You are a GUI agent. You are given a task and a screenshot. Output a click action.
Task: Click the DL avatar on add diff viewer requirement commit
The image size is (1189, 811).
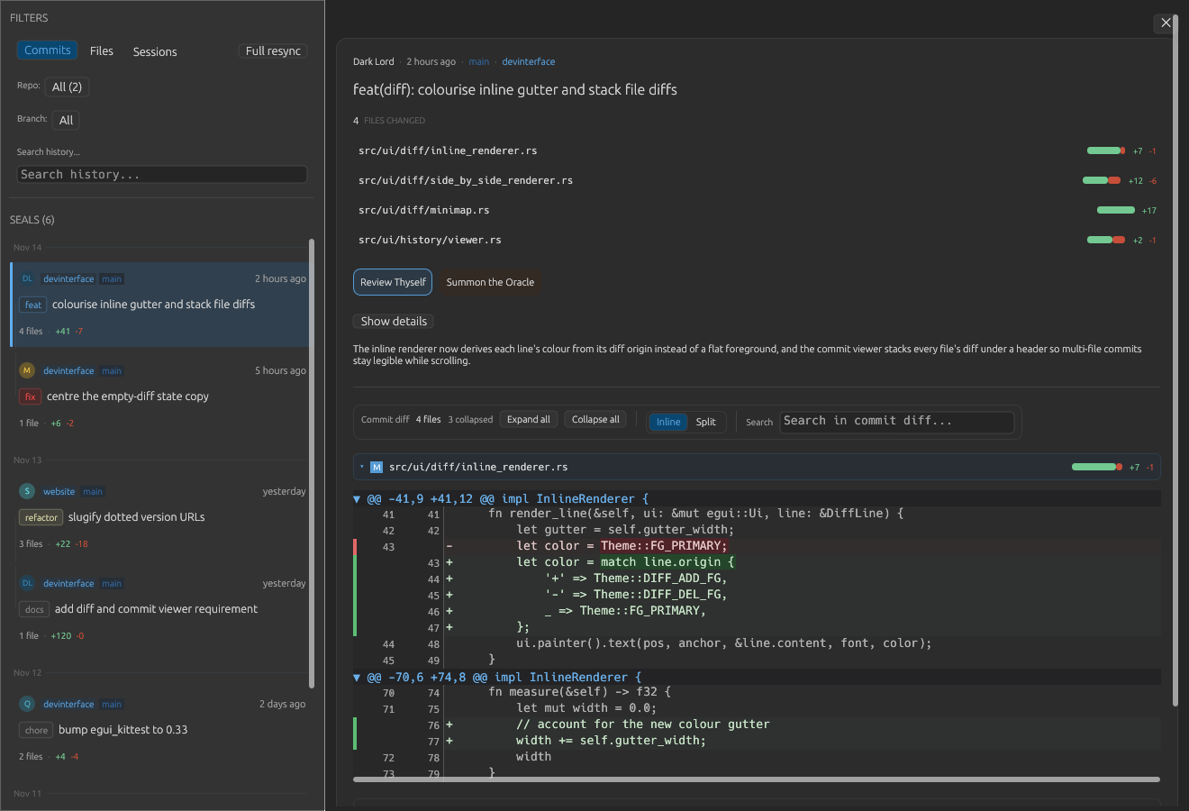27,583
